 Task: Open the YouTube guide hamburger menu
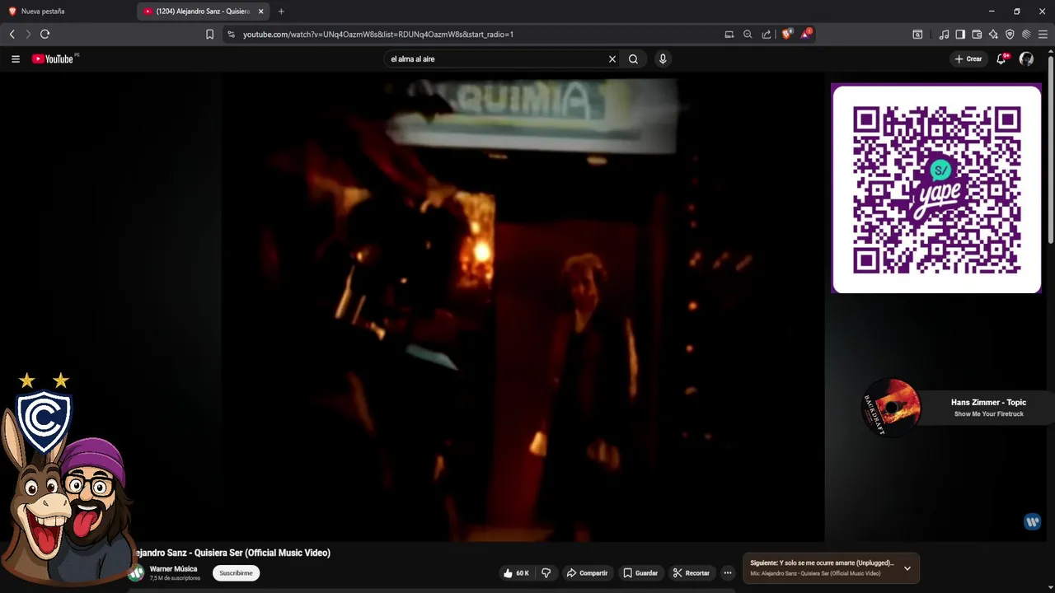[15, 59]
